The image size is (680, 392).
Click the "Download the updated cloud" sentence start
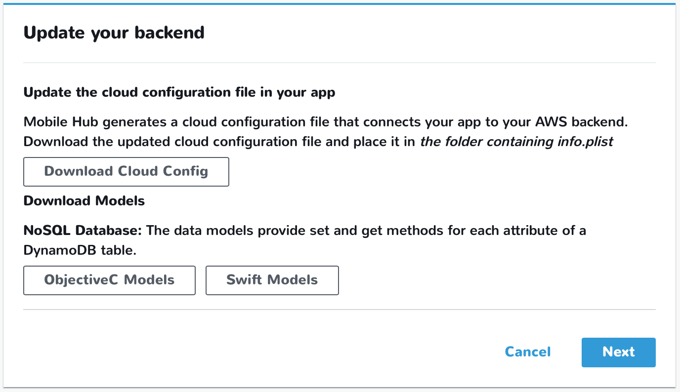click(114, 142)
